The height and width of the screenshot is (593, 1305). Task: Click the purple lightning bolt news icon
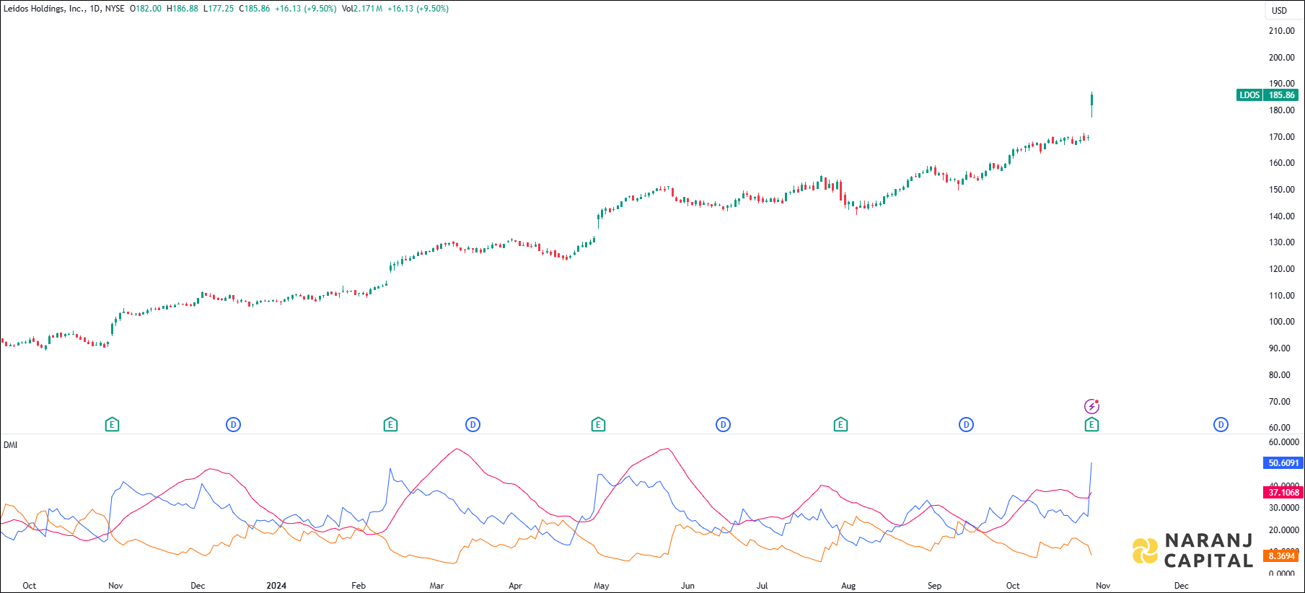(1092, 406)
